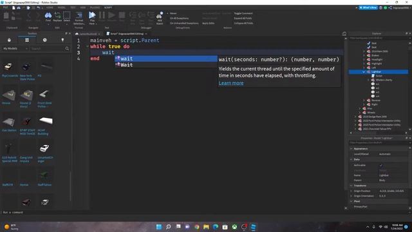Toggle the Archivable checkbox in Properties
The height and width of the screenshot is (232, 412).
381,165
